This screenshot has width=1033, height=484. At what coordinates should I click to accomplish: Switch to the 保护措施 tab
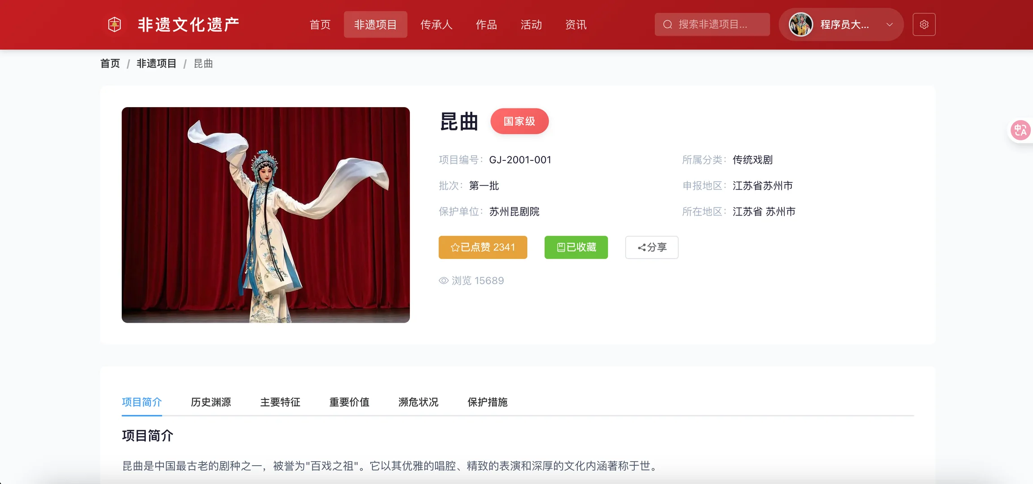click(x=487, y=402)
